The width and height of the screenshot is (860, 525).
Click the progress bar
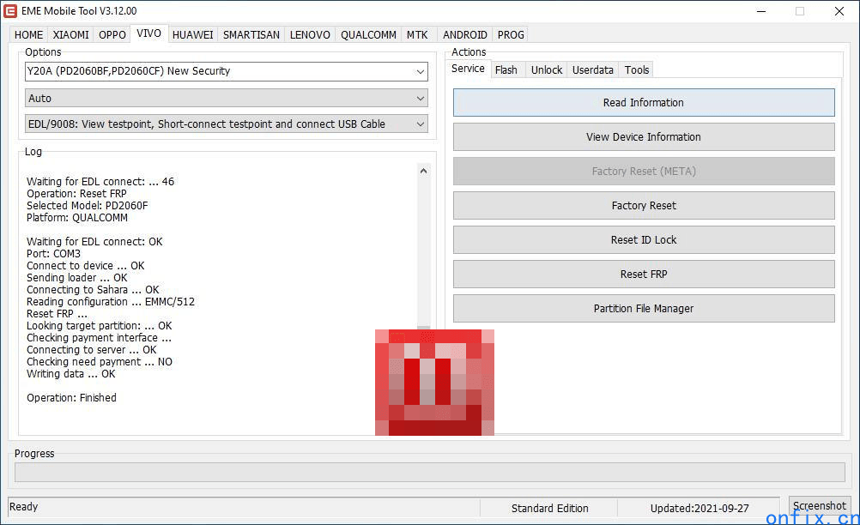(x=429, y=473)
